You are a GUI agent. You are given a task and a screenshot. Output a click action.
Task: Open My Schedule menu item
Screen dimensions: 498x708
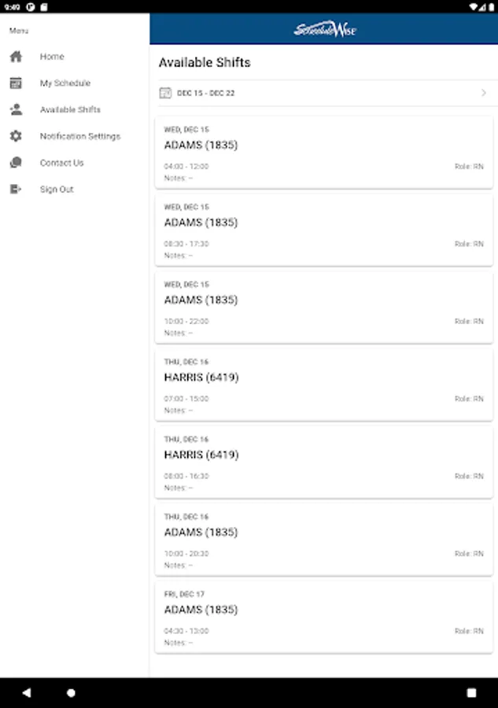pyautogui.click(x=65, y=83)
